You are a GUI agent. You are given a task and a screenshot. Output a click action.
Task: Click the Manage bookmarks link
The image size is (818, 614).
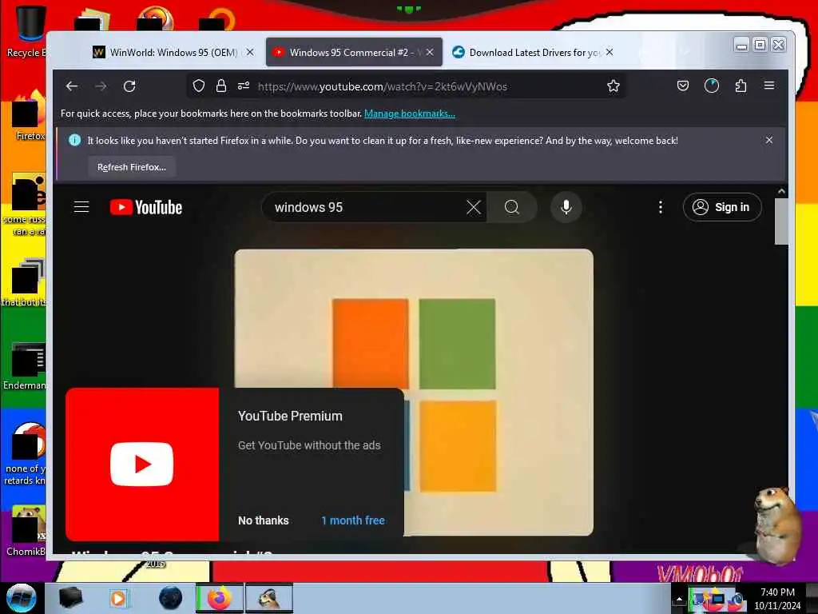[x=410, y=114]
